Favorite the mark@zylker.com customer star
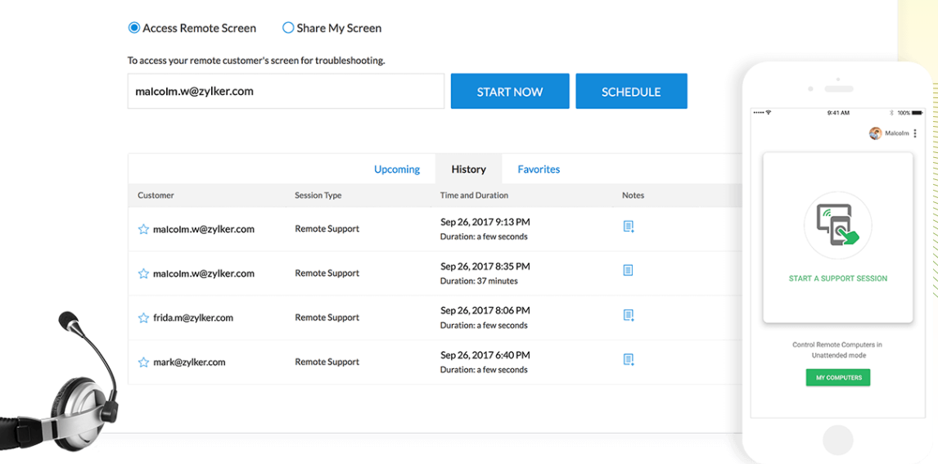 point(143,363)
